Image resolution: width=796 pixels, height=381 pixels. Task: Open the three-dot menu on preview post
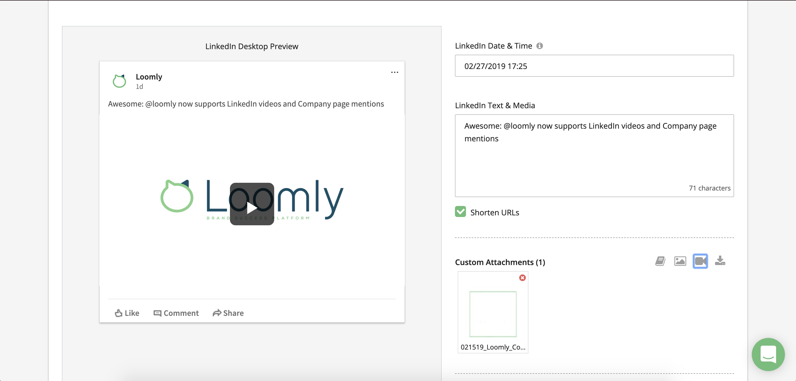394,72
